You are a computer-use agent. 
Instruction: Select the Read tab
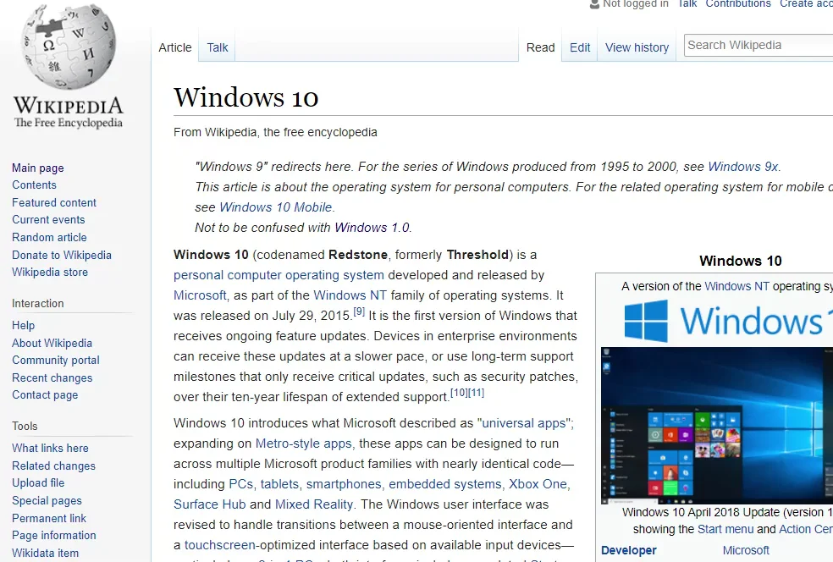540,47
